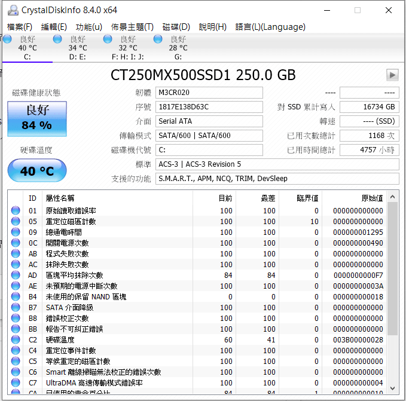This screenshot has height=401, width=406.
Task: Click the 良好 84 % health status button
Action: 36,118
